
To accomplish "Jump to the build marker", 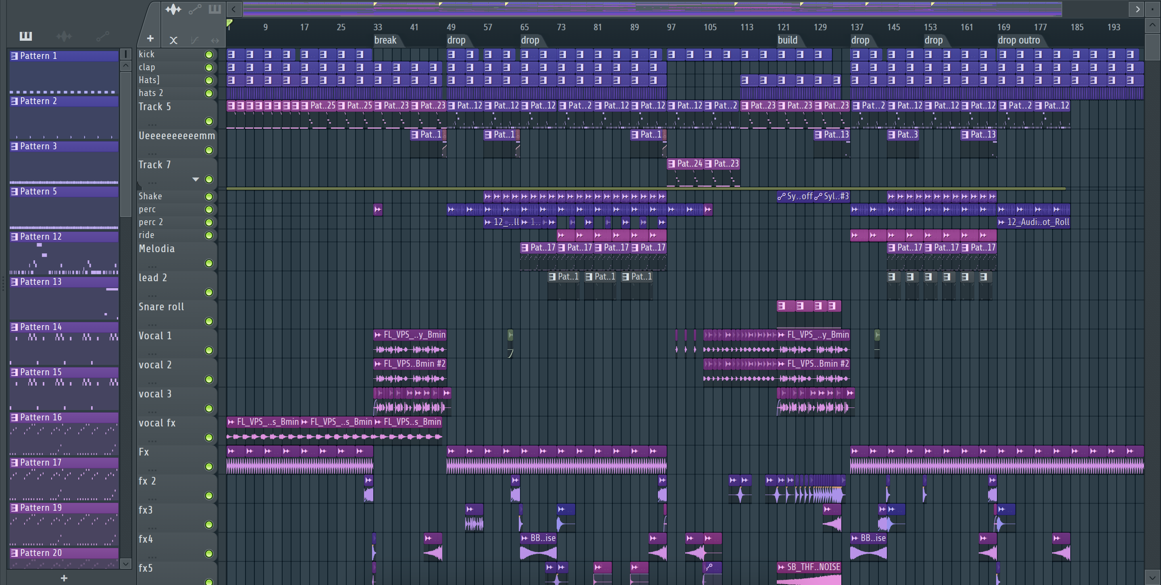I will click(x=787, y=40).
